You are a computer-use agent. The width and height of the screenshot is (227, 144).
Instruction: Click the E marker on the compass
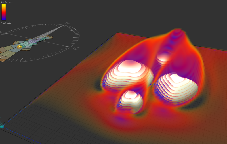[76, 48]
